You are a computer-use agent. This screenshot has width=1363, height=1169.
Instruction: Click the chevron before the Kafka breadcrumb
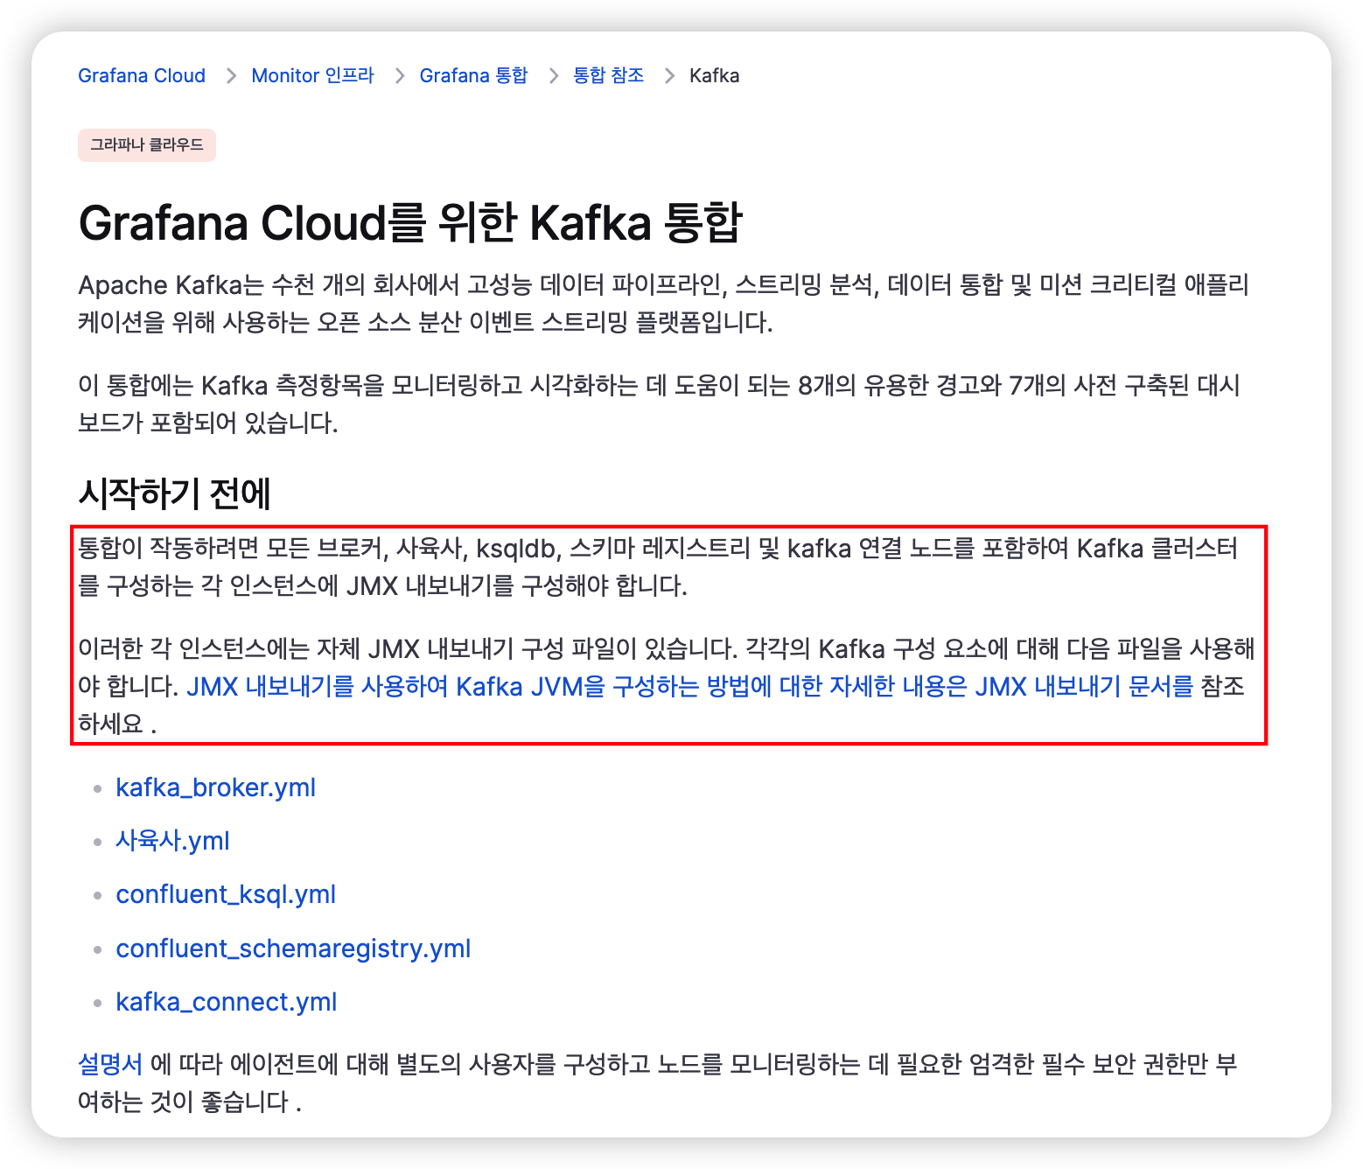(x=670, y=75)
